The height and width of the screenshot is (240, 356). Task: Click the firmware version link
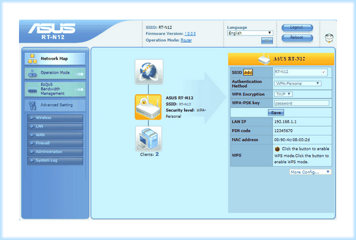[190, 34]
